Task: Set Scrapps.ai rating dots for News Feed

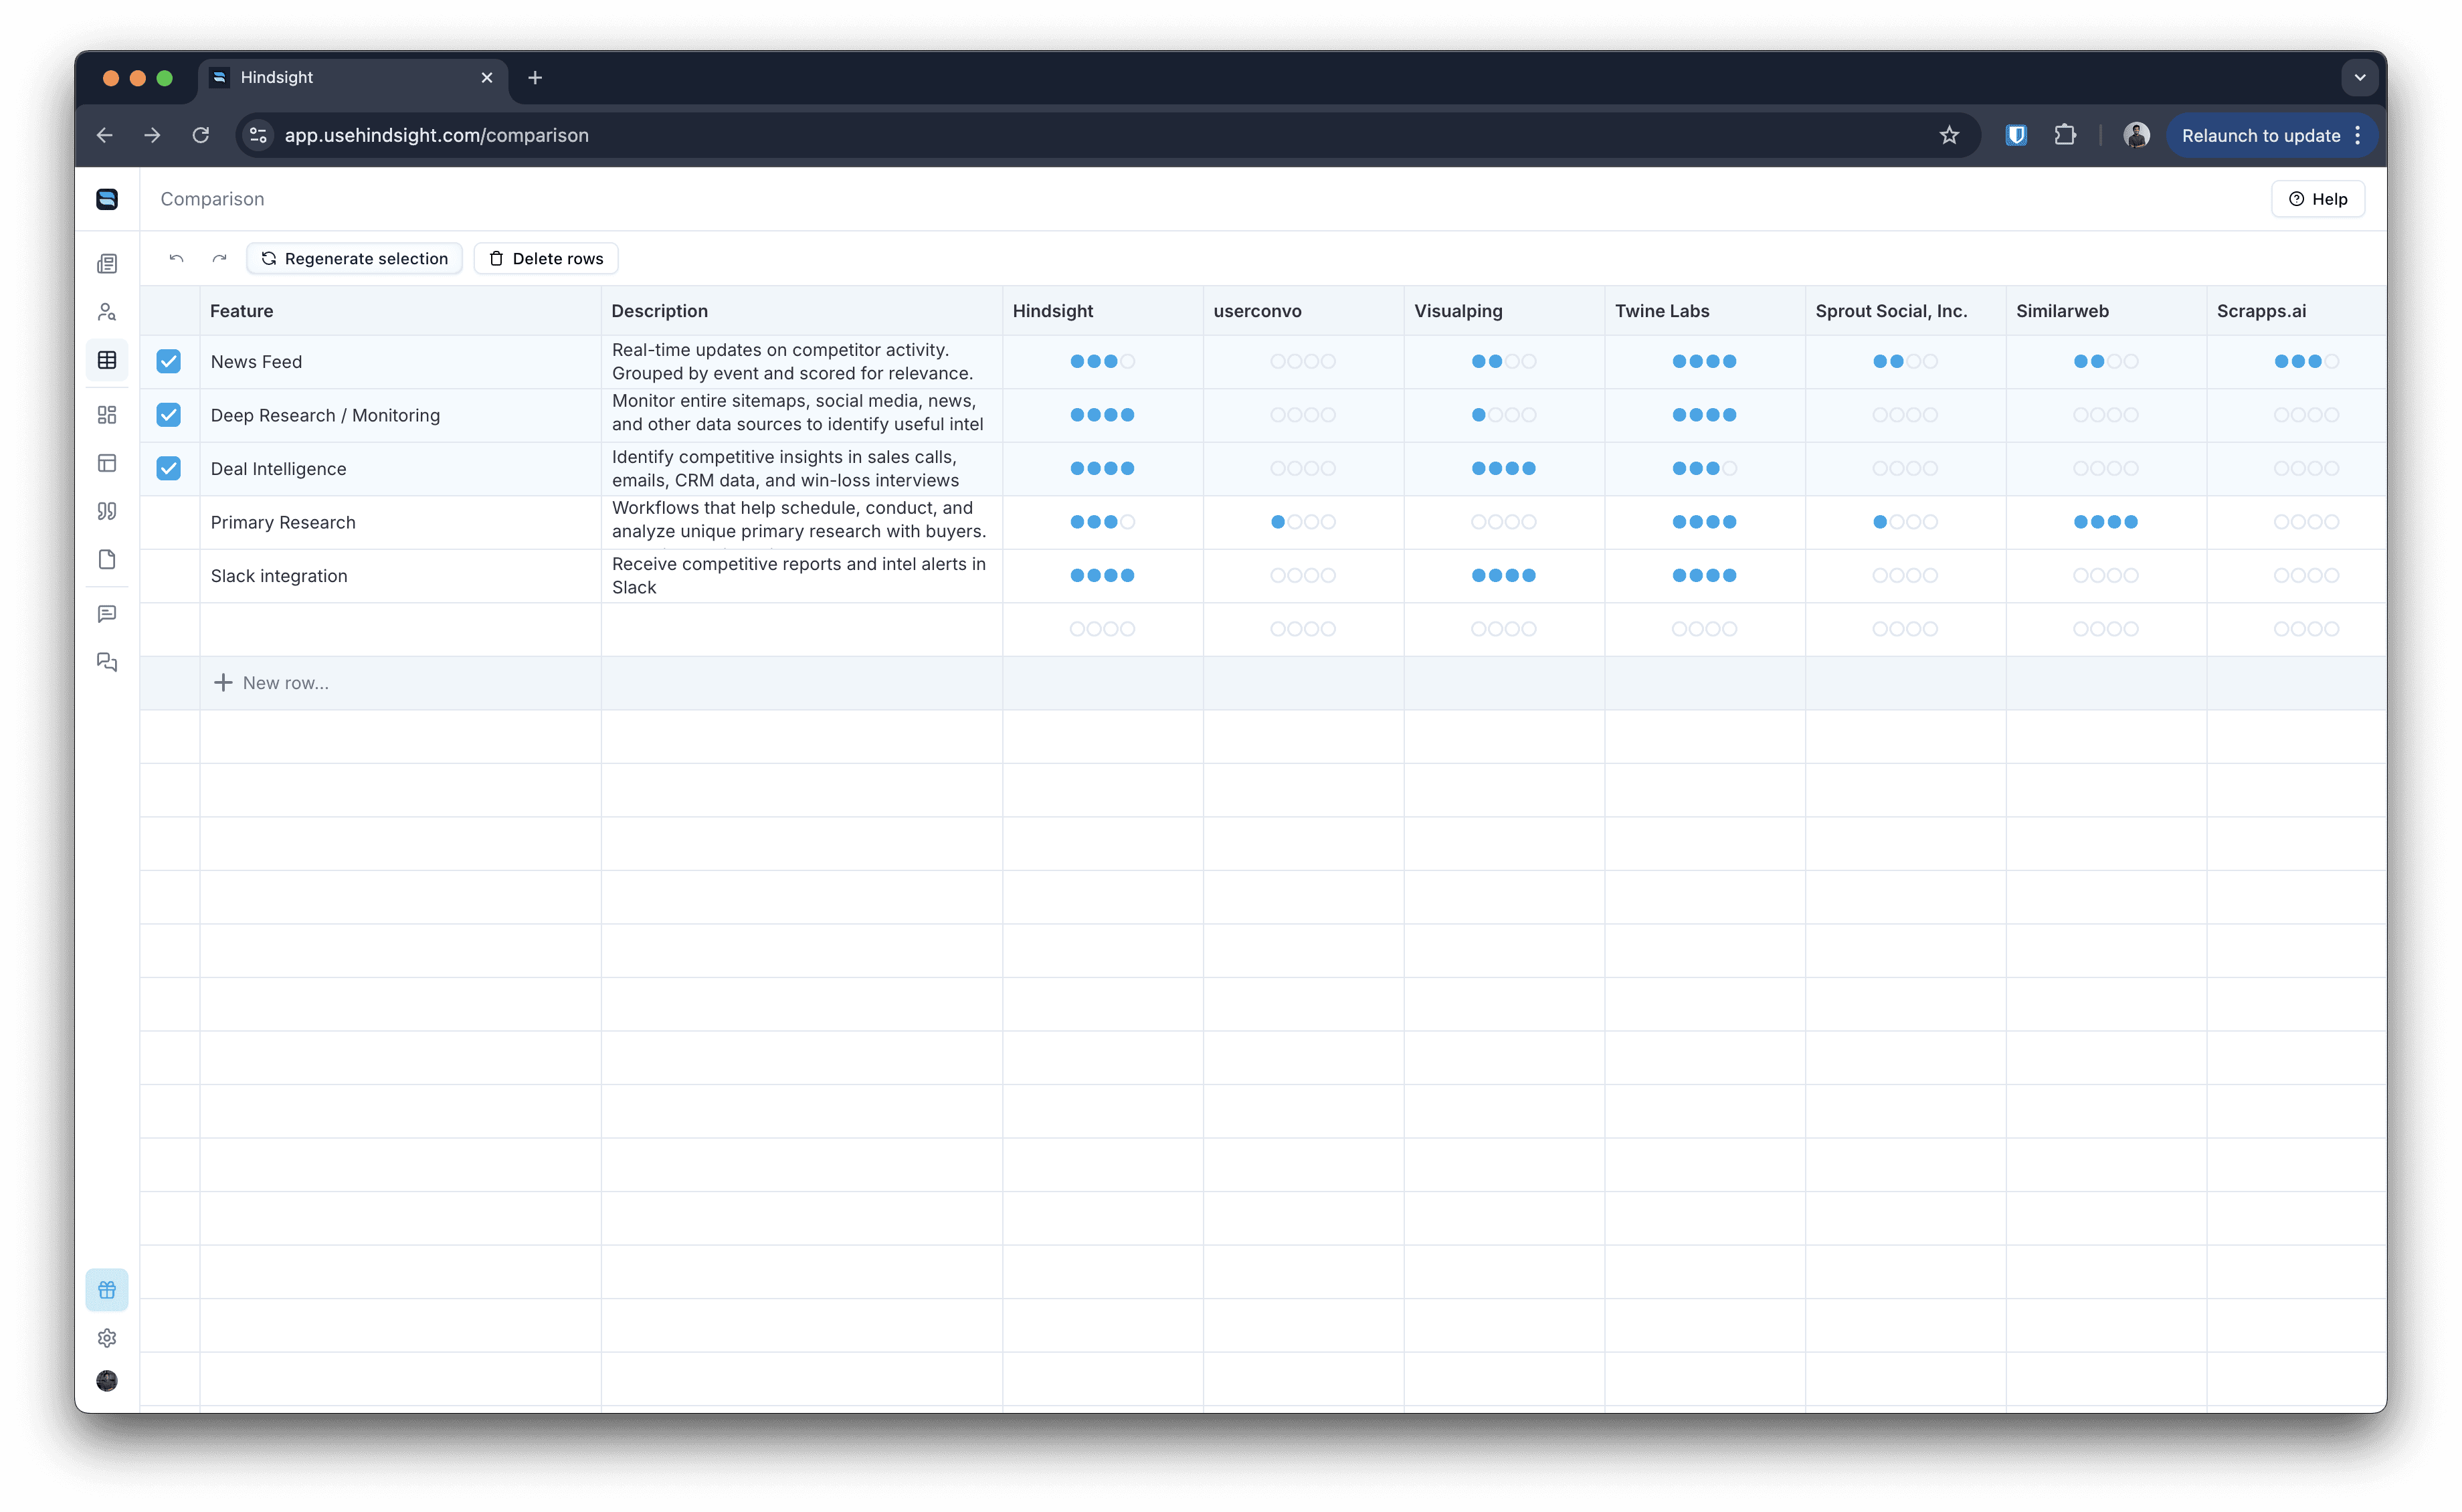Action: click(x=2307, y=362)
